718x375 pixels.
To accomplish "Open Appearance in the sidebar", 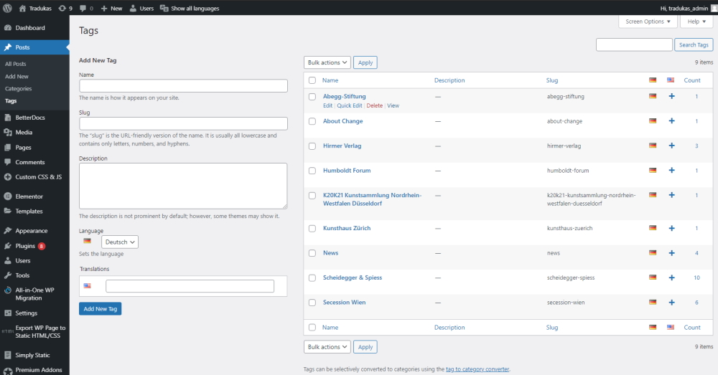I will (x=32, y=231).
